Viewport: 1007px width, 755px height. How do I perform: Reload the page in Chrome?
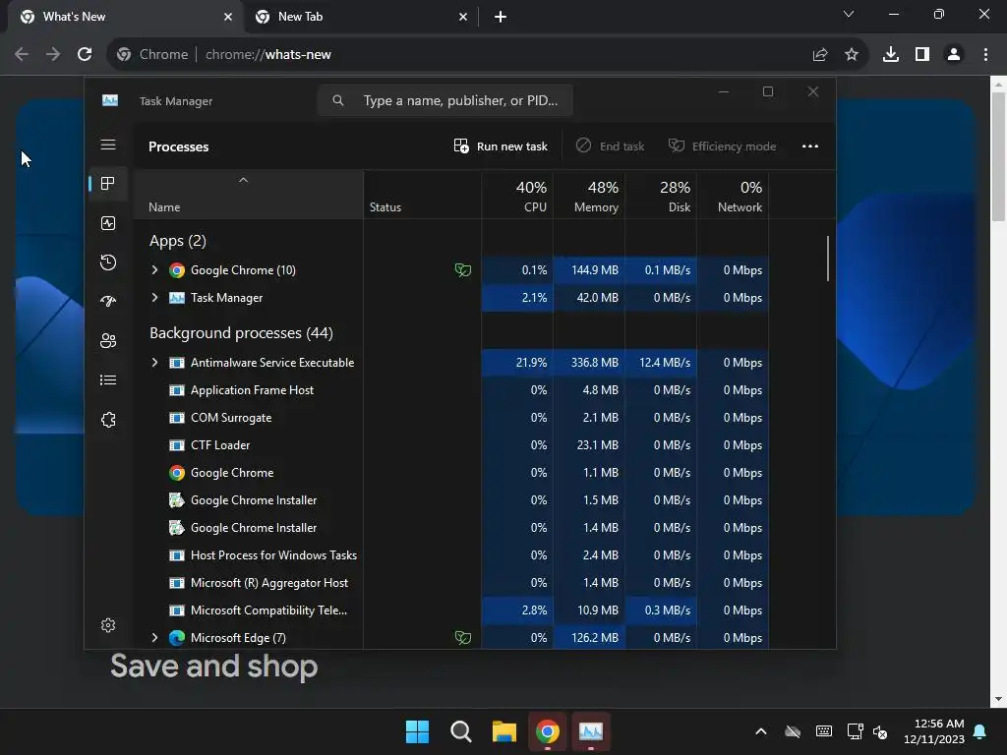click(85, 55)
